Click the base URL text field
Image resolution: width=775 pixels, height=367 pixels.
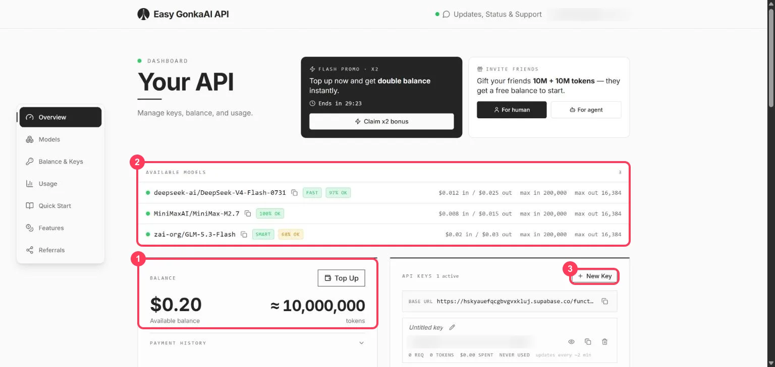[510, 301]
